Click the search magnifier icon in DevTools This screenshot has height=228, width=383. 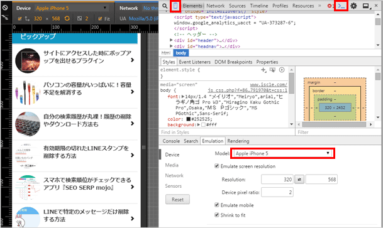[x=165, y=6]
